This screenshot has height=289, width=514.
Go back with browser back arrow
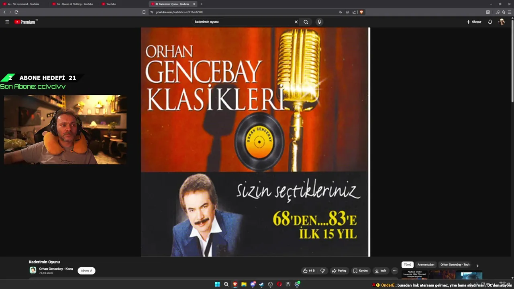pyautogui.click(x=4, y=12)
